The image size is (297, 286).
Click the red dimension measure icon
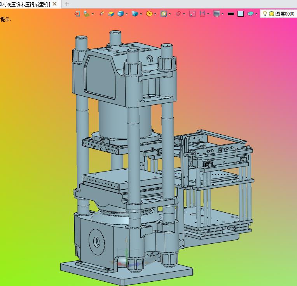(x=202, y=14)
